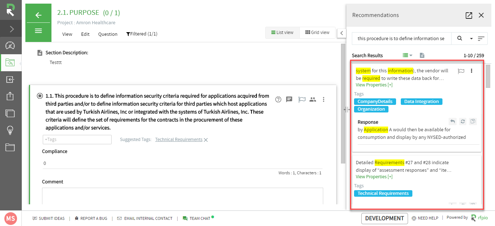Click the Recommendations panel scrollbar

click(488, 76)
